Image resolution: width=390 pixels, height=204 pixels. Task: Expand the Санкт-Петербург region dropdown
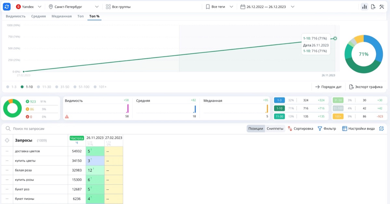click(74, 6)
